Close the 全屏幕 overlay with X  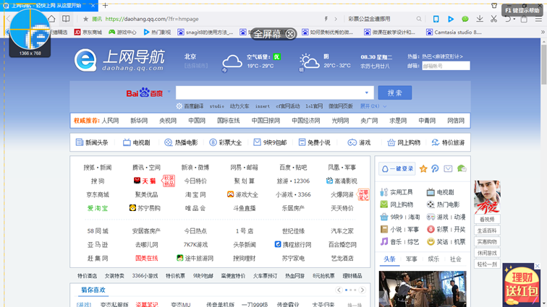(290, 34)
